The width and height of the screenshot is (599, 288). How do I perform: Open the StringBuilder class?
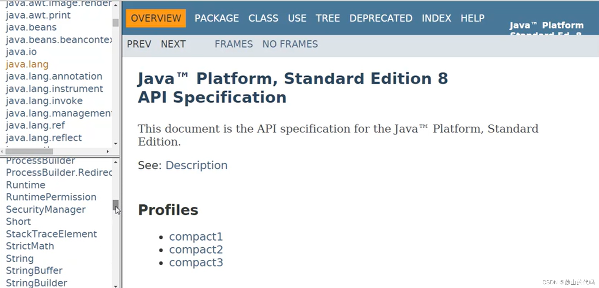pyautogui.click(x=37, y=283)
